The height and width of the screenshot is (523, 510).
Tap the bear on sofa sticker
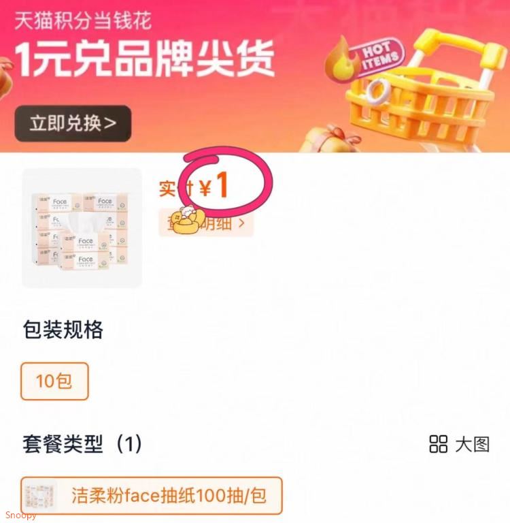(186, 220)
